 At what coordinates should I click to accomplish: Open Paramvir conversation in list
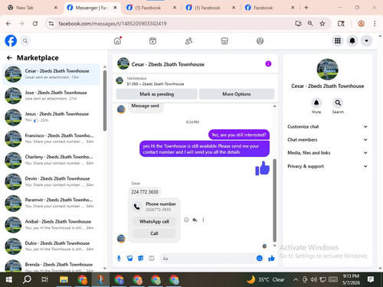click(51, 203)
